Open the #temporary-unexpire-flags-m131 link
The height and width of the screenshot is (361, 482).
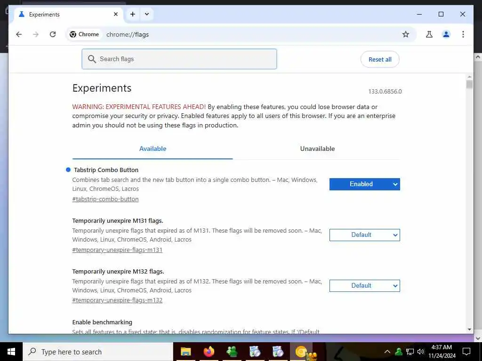pos(117,250)
